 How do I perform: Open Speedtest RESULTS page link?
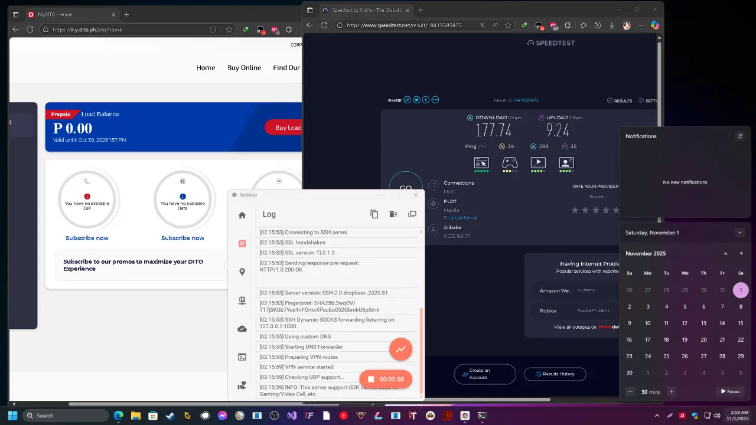coord(620,101)
